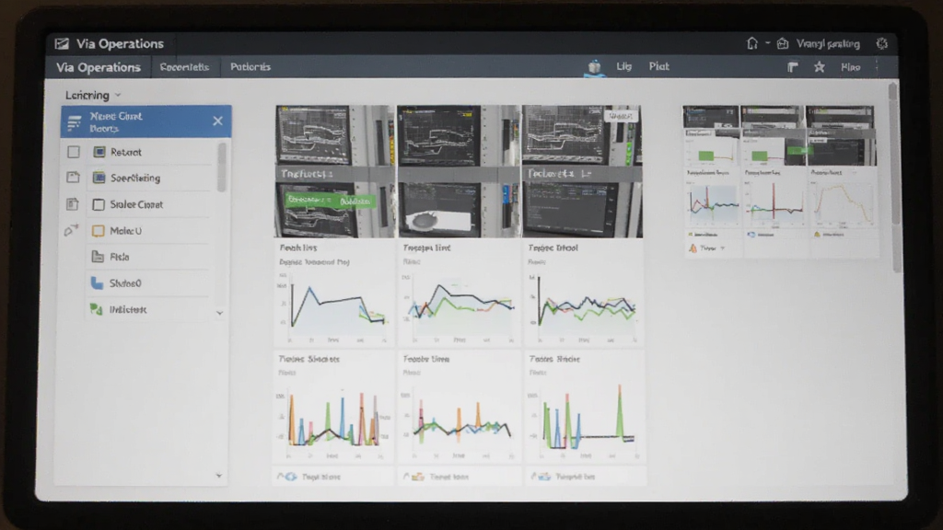The image size is (943, 530).
Task: Open settings with the gear icon
Action: (x=881, y=43)
